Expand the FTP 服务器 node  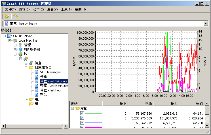pyautogui.click(x=15, y=50)
